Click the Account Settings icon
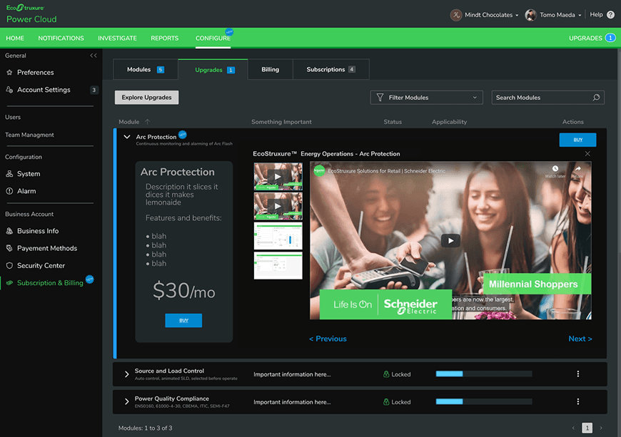This screenshot has width=621, height=437. 9,90
